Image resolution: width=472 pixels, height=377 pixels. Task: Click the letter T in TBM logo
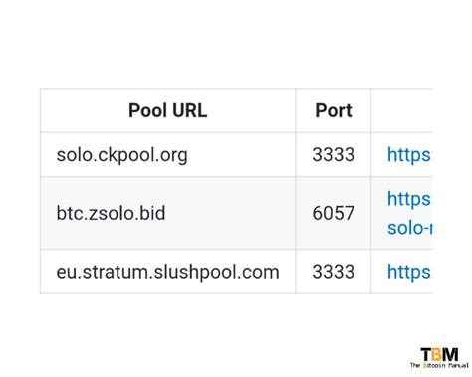tap(427, 354)
